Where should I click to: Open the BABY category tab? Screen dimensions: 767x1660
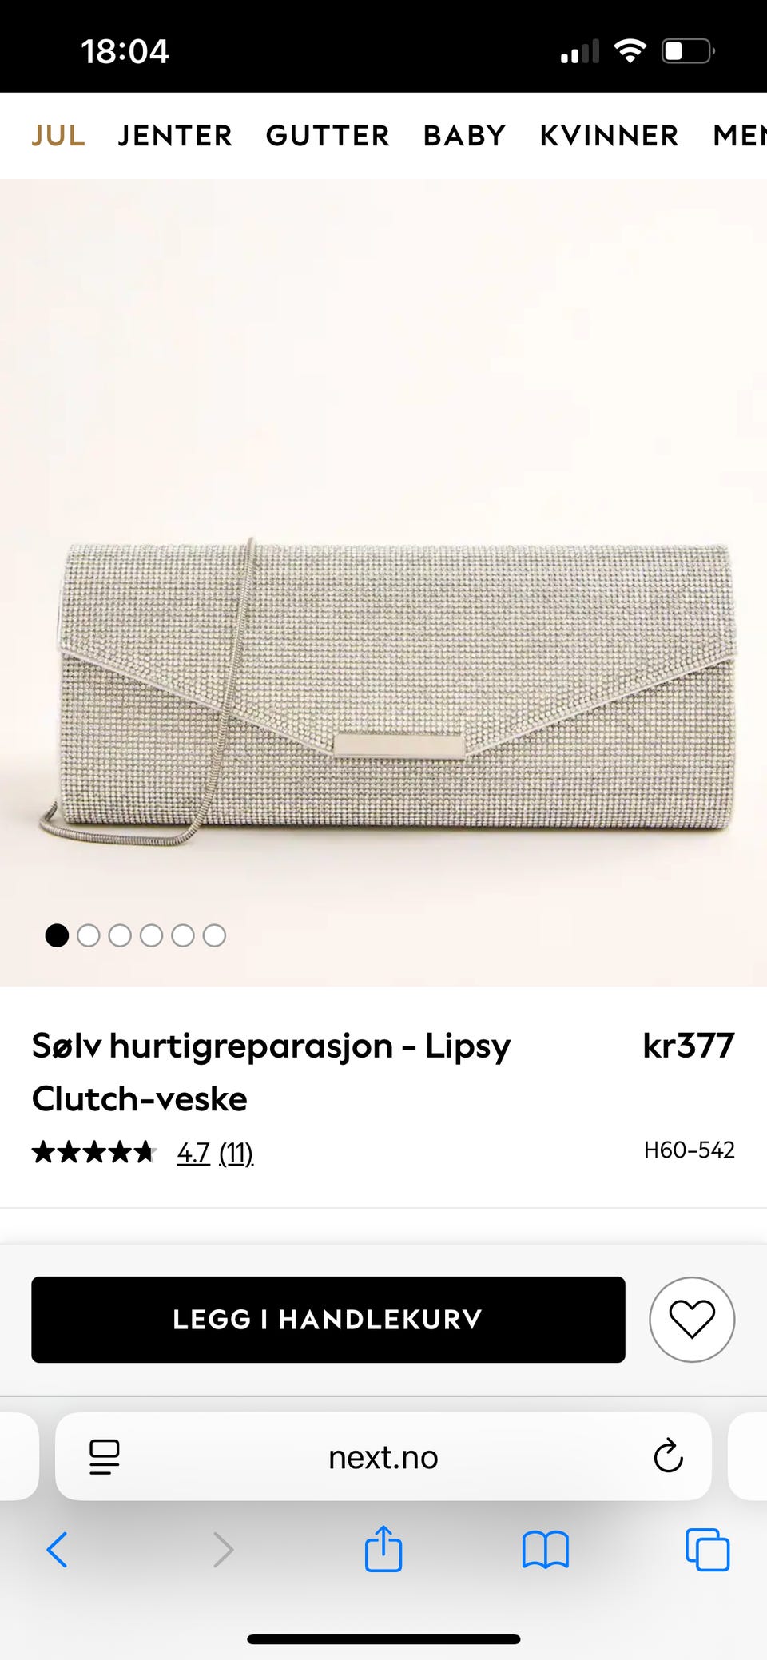click(464, 136)
